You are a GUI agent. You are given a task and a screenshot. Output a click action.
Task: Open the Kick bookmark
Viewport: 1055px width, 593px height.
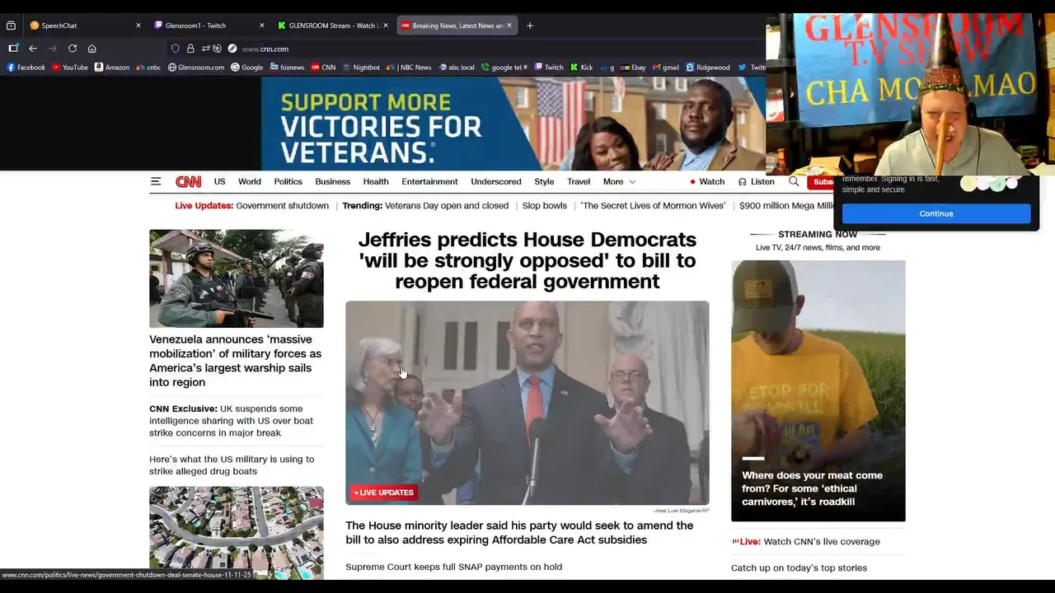[582, 68]
